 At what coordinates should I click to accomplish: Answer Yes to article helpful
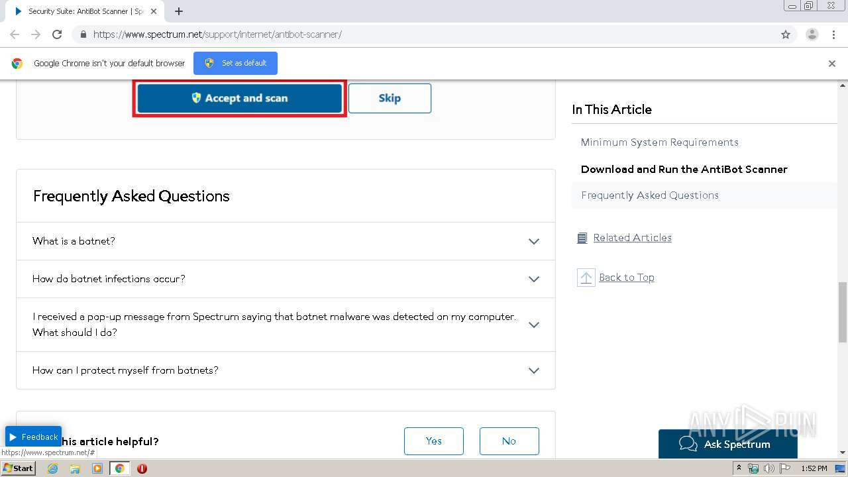point(434,441)
